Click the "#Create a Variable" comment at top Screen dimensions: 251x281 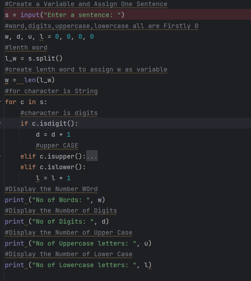[x=86, y=4]
